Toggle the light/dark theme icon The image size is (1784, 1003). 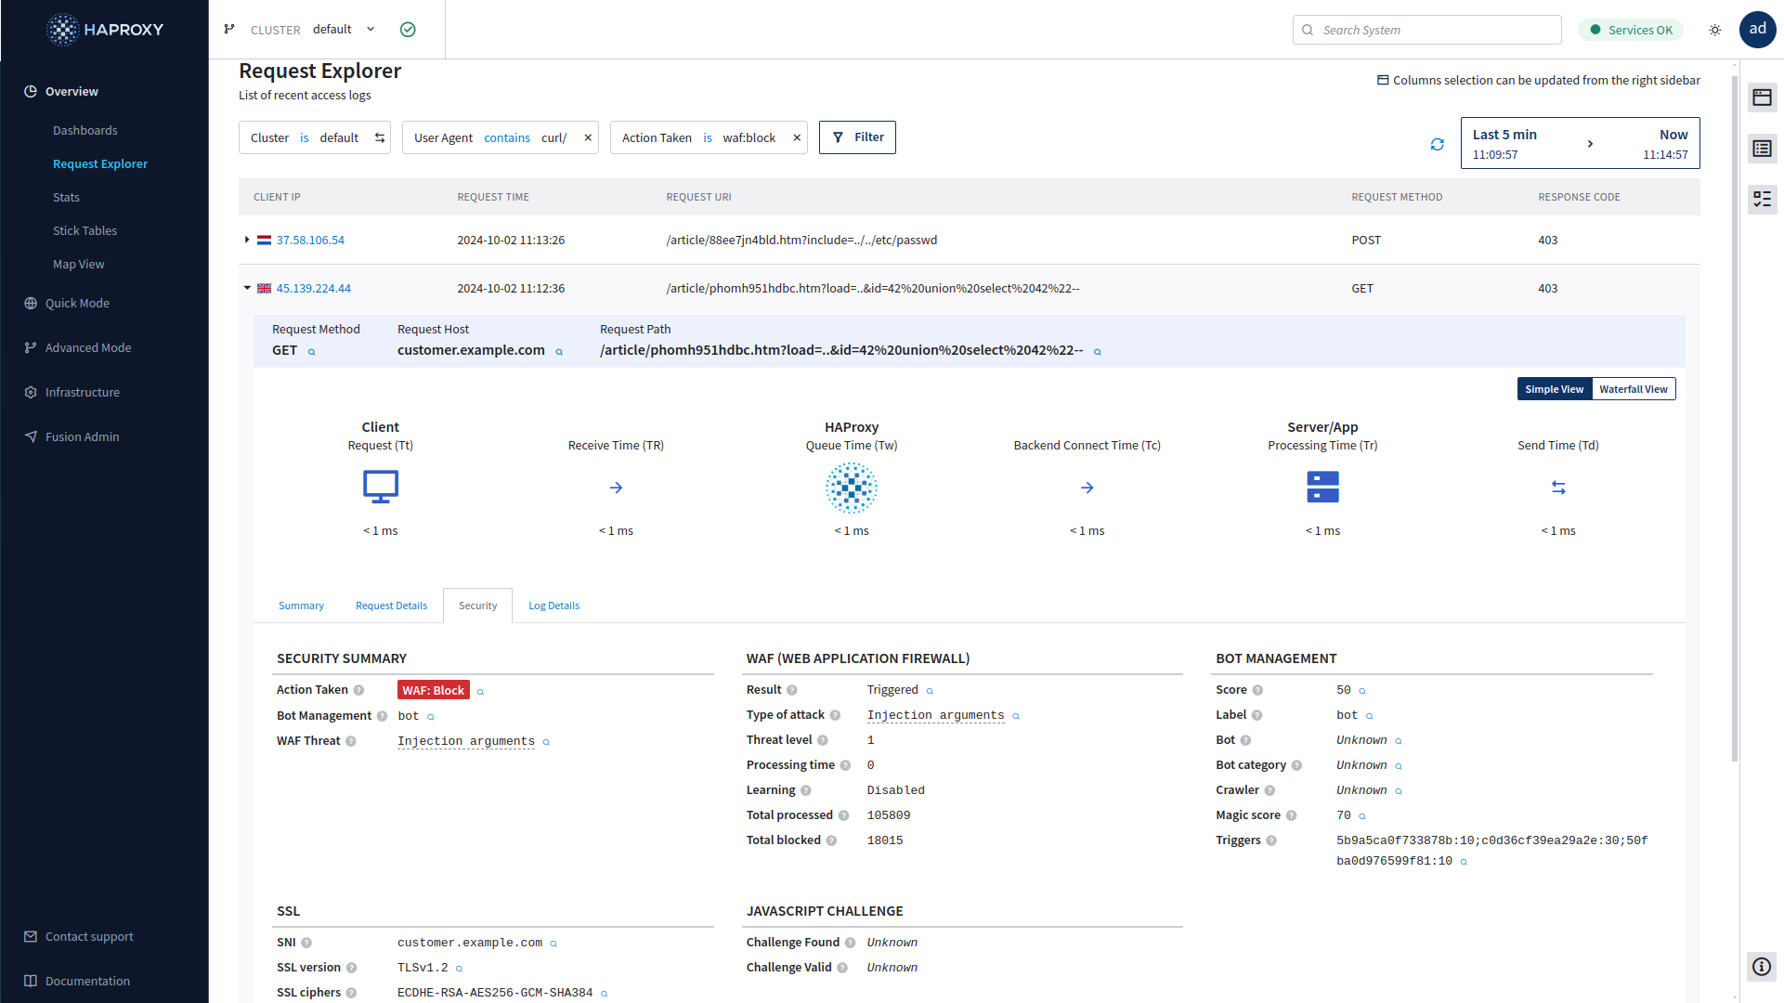point(1715,30)
